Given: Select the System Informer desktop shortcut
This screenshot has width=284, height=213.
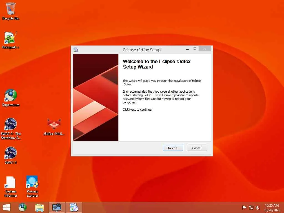Looking at the screenshot, I should point(11,187).
